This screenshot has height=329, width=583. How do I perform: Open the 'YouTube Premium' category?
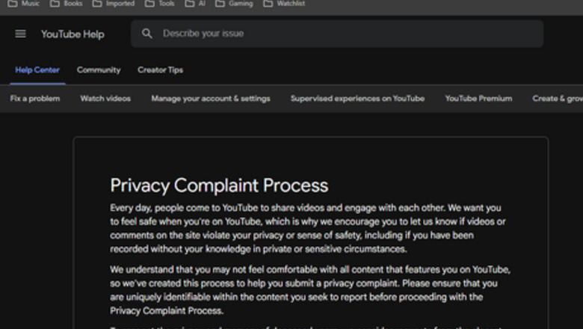pos(478,99)
